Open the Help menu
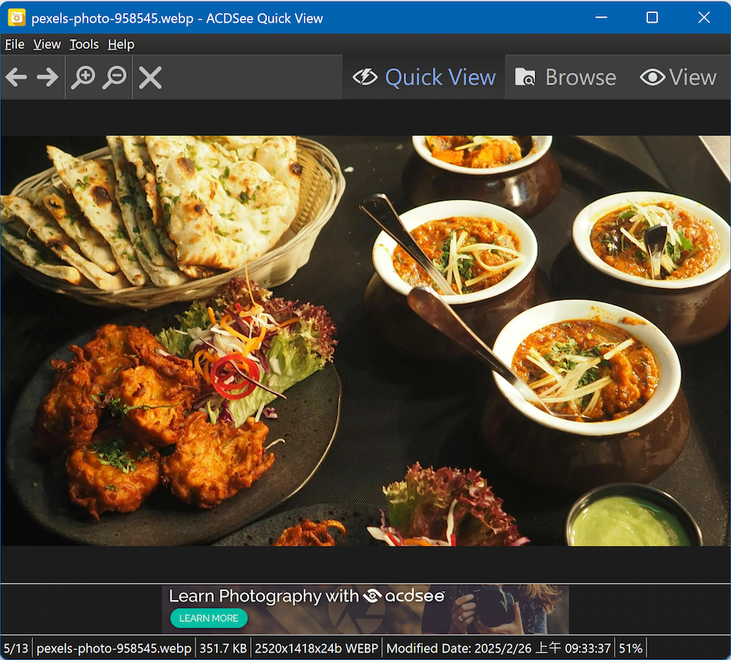 (121, 45)
